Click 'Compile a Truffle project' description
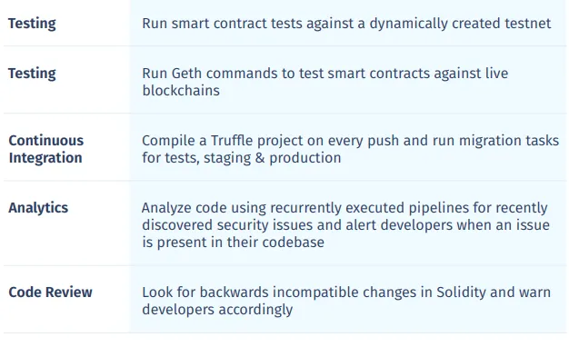 pos(351,149)
